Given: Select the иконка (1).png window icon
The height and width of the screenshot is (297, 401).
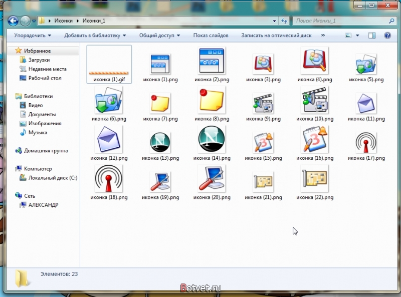Looking at the screenshot, I should point(160,64).
